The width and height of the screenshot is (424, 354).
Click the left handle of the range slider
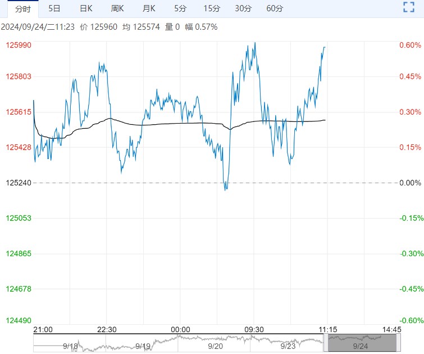pyautogui.click(x=326, y=342)
